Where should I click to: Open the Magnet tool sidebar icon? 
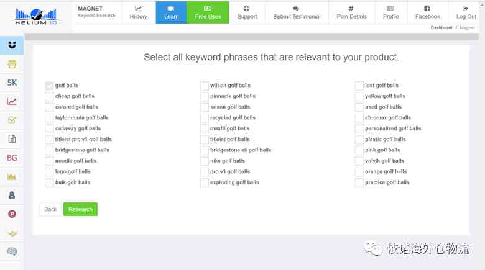point(12,45)
